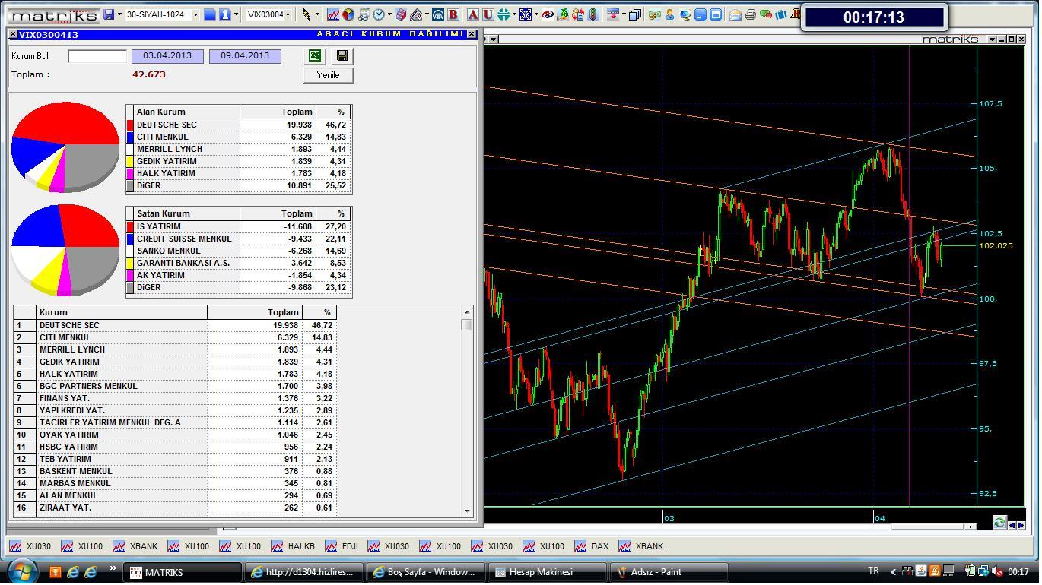This screenshot has height=585, width=1042.
Task: Select the BGC PARTNERS MENKUL row
Action: pos(175,386)
